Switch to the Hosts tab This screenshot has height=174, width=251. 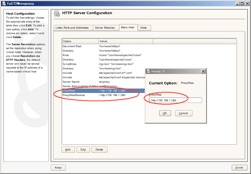coord(144,28)
